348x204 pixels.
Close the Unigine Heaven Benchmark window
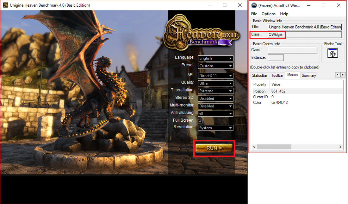coord(240,5)
